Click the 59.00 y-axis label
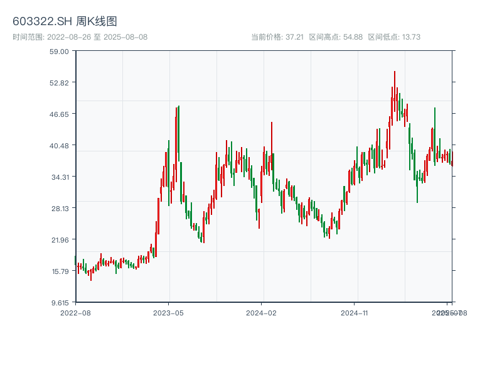 [x=59, y=51]
